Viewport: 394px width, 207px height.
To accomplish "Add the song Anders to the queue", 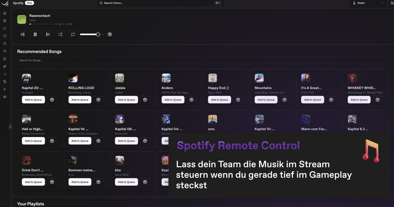I will (x=173, y=100).
